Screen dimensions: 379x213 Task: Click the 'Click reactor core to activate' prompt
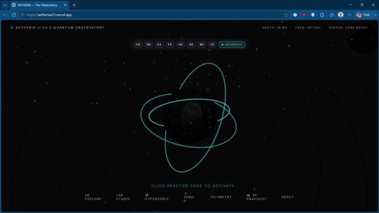point(193,186)
